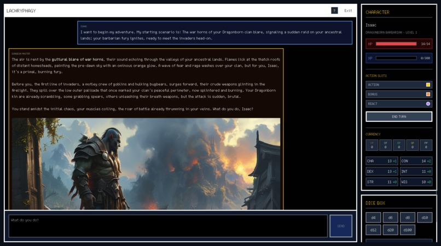Roll the d4 die
The height and width of the screenshot is (246, 441).
pyautogui.click(x=373, y=218)
